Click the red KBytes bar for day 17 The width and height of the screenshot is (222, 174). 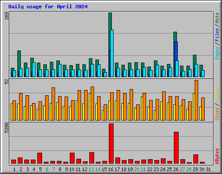pyautogui.click(x=118, y=161)
